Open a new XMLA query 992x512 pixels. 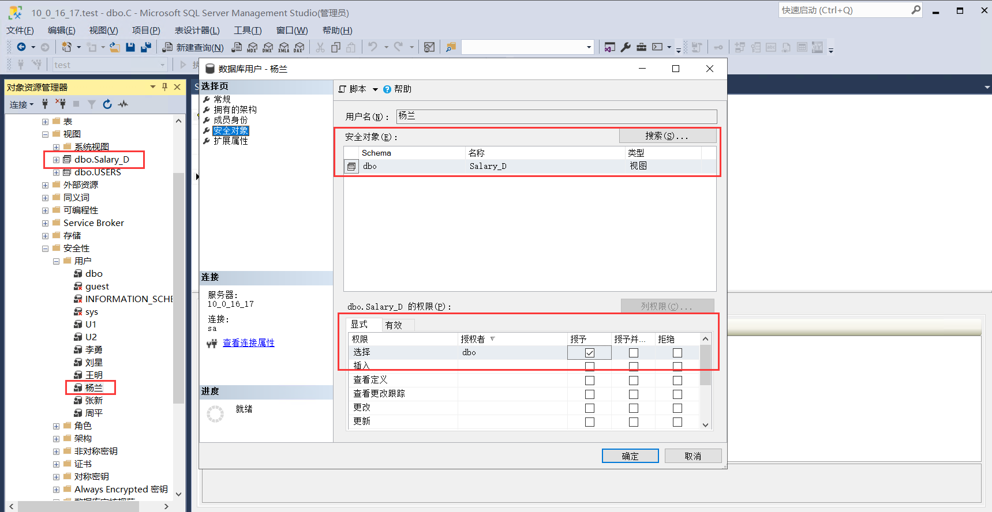click(283, 47)
